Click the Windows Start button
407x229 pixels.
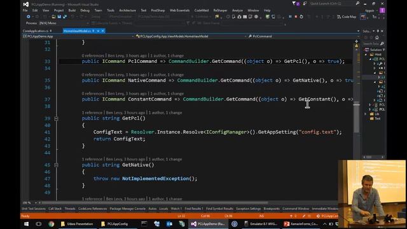(27, 224)
